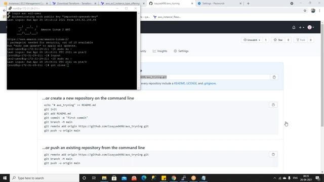The image size is (324, 182).
Task: Open the taskbar clock and date
Action: (x=306, y=178)
